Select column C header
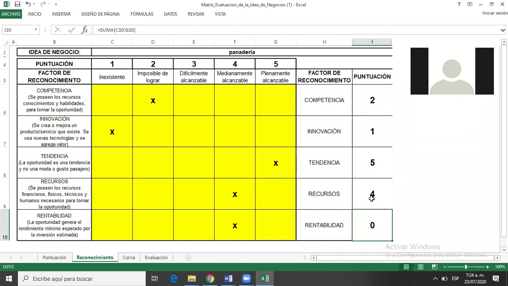 112,42
